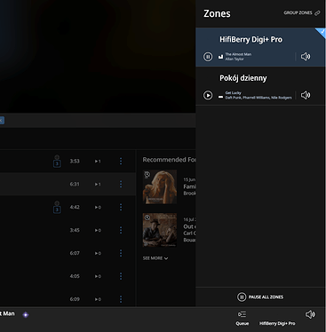Click the footer volume speaker icon
Viewport: 326px width, 332px height.
point(310,314)
